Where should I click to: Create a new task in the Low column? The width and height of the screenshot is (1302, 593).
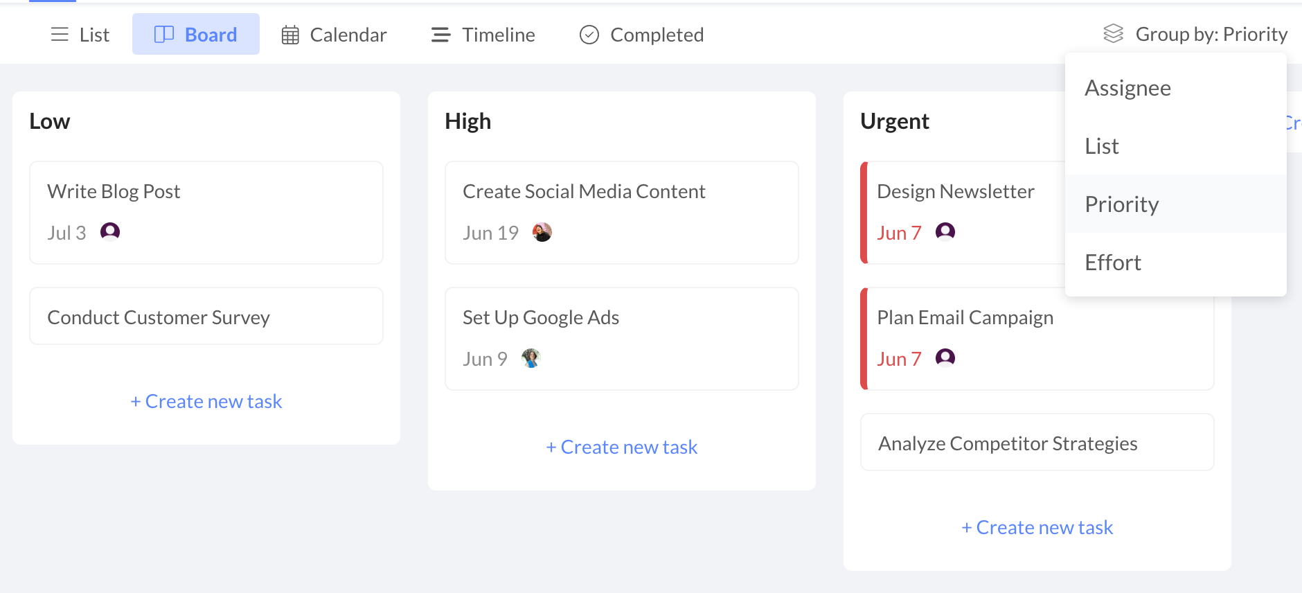coord(206,401)
